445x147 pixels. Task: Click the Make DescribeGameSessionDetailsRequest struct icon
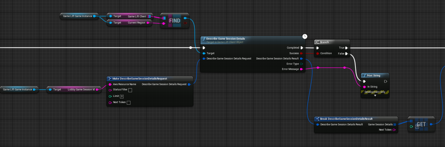click(x=110, y=79)
